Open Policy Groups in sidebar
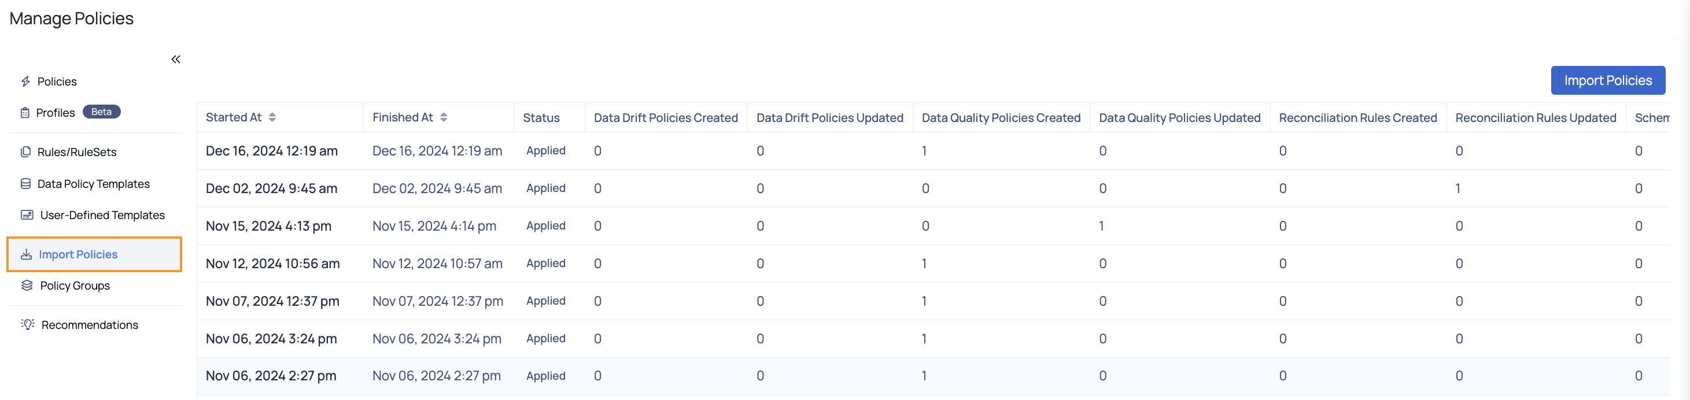This screenshot has width=1690, height=400. click(75, 285)
